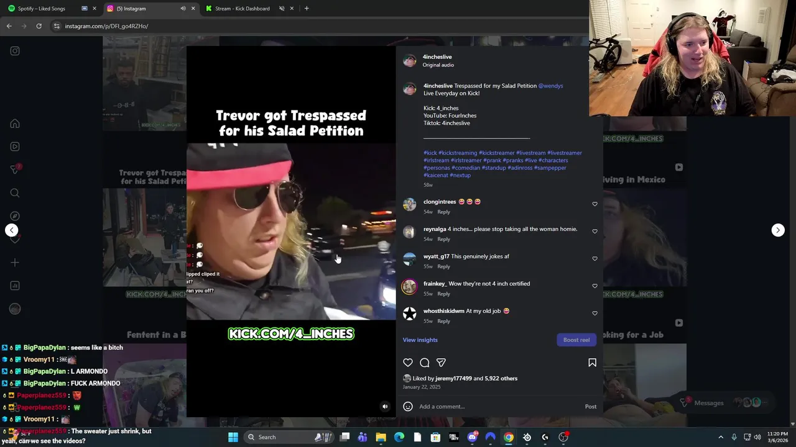Image resolution: width=796 pixels, height=447 pixels.
Task: Go to previous post arrow
Action: pyautogui.click(x=11, y=230)
